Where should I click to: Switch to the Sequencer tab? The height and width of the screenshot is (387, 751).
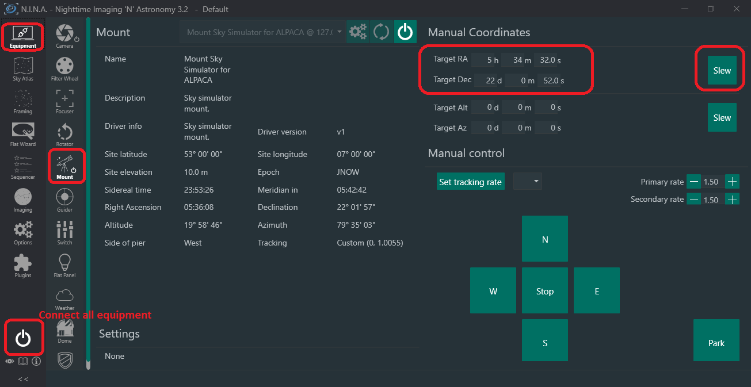point(23,167)
